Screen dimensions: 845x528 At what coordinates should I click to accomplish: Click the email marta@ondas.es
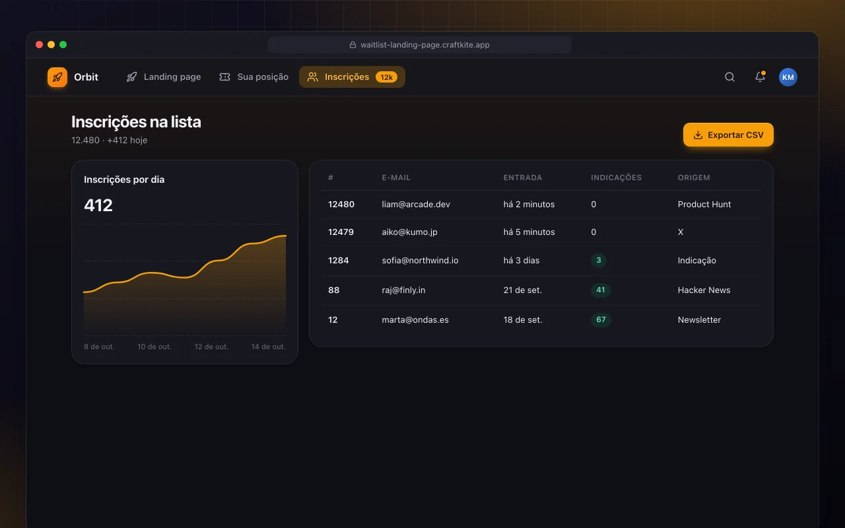point(415,319)
